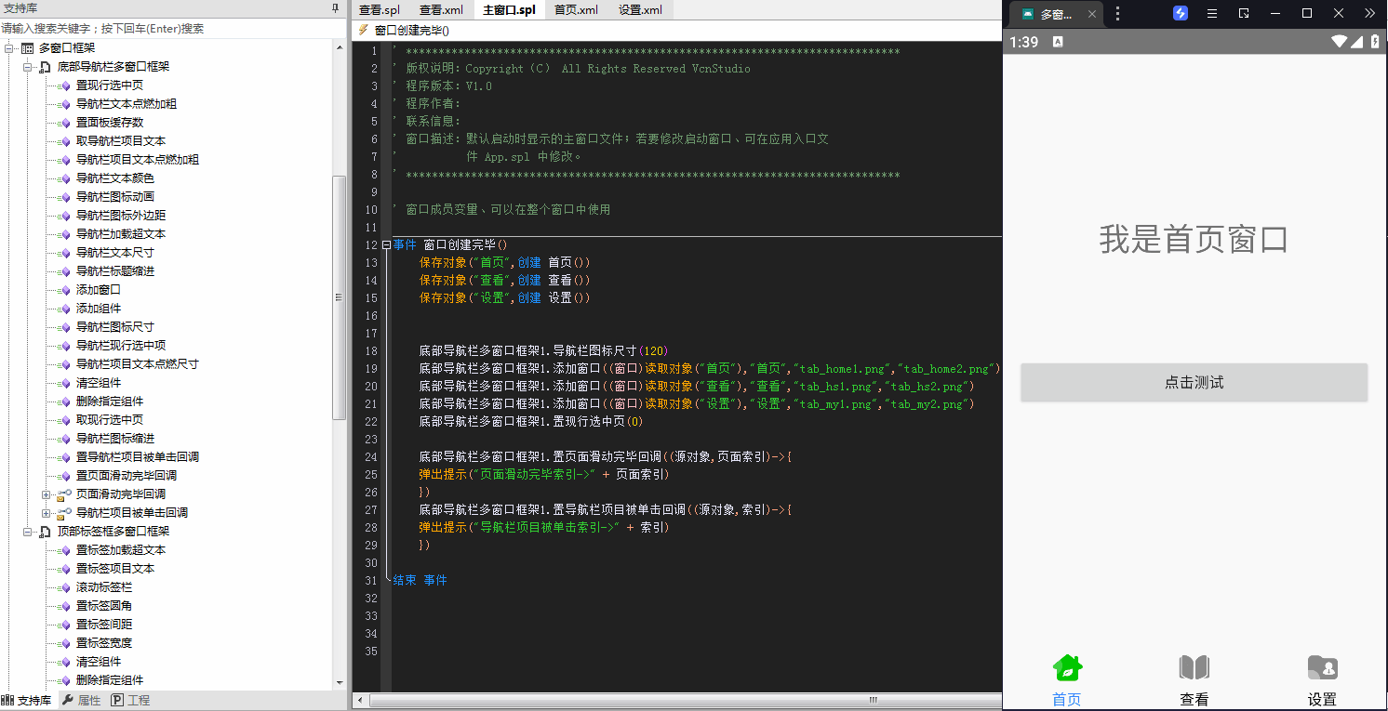
Task: Expand the 导航栏项目被单击回调 event node
Action: [47, 513]
